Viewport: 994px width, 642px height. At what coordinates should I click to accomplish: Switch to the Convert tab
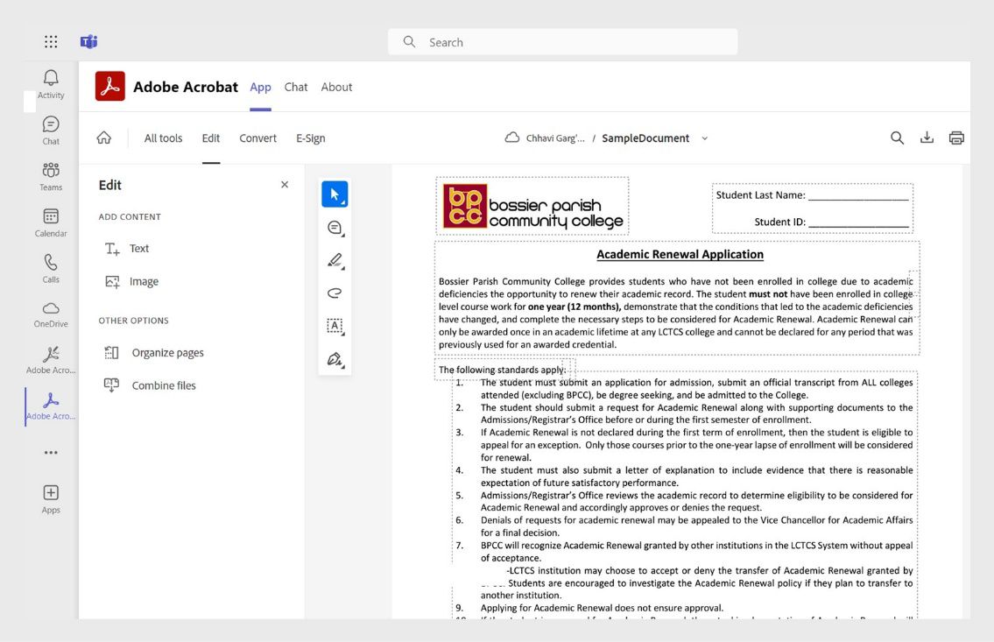click(x=257, y=138)
